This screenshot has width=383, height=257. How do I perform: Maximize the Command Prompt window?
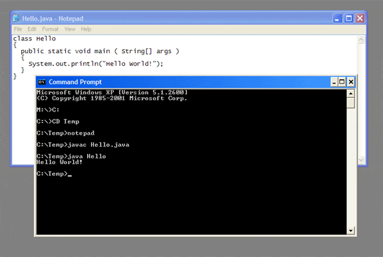click(x=342, y=82)
